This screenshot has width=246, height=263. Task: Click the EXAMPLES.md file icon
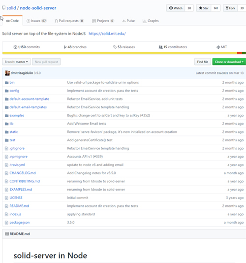[x=6, y=189]
